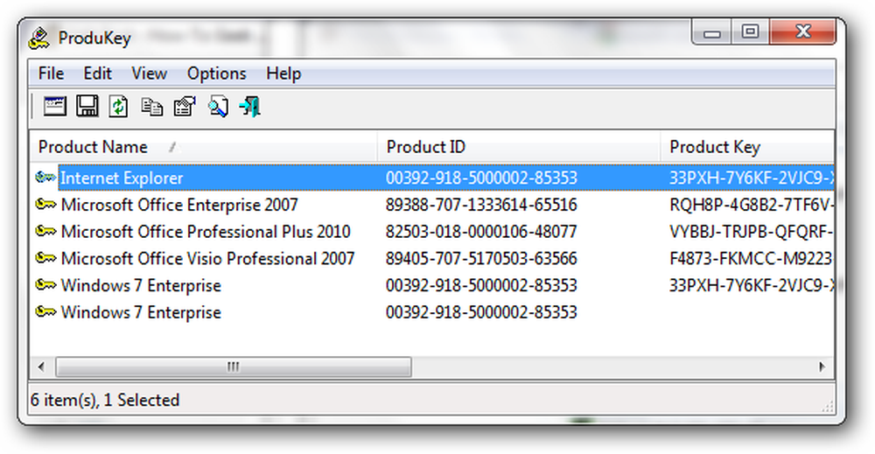Click key icon beside Office Visio Professional 2007
This screenshot has width=875, height=454.
click(x=45, y=258)
